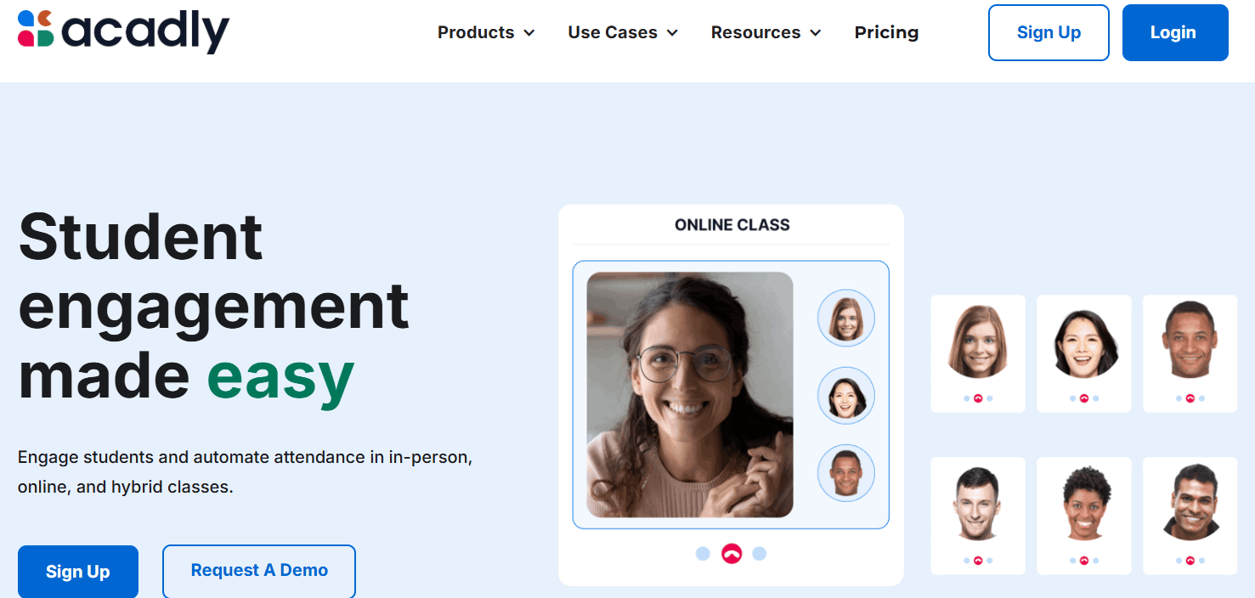Viewport: 1255px width, 598px height.
Task: Click the Acadly logo in header
Action: pyautogui.click(x=123, y=31)
